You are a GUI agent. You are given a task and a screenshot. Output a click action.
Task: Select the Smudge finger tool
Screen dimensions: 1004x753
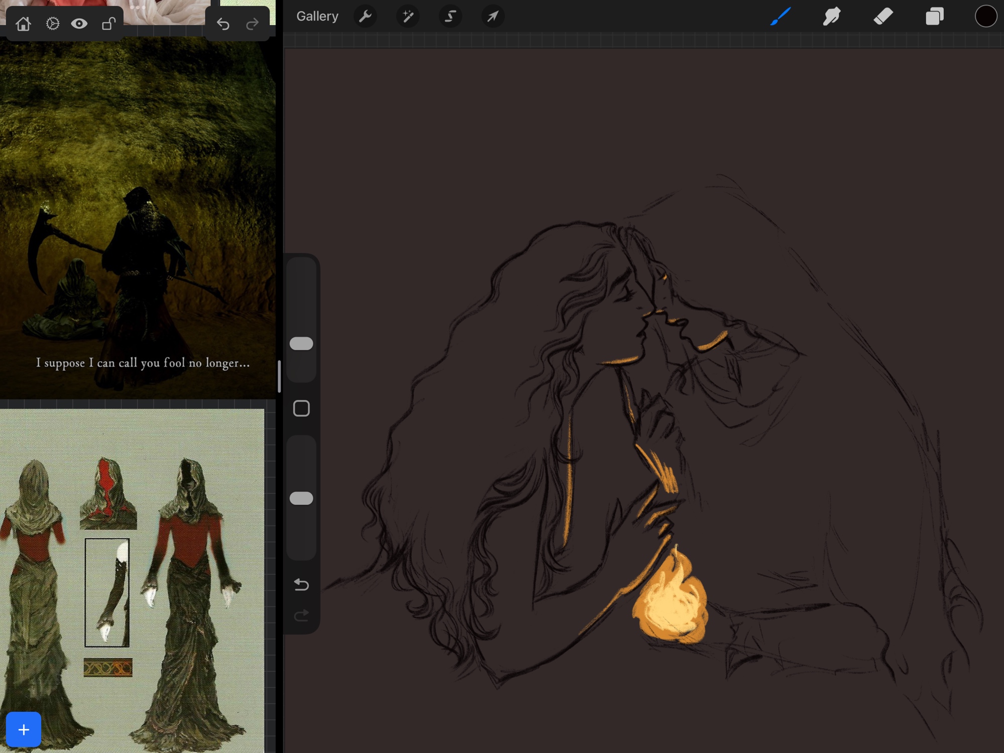coord(832,17)
